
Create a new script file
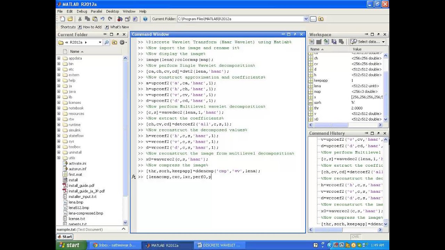pyautogui.click(x=62, y=19)
